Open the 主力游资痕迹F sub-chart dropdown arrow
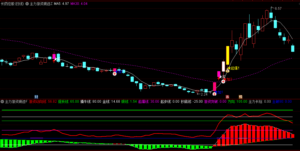The image size is (300, 151). pyautogui.click(x=2, y=102)
